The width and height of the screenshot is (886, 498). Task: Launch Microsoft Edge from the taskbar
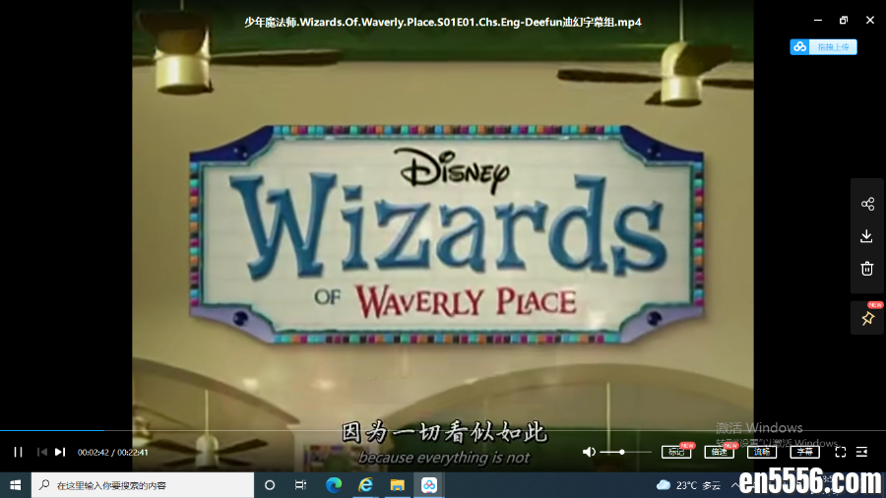click(x=334, y=485)
